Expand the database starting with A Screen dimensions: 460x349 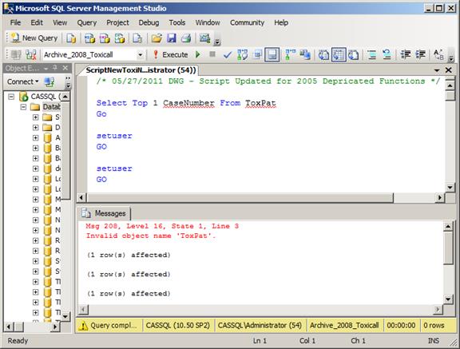(x=35, y=138)
